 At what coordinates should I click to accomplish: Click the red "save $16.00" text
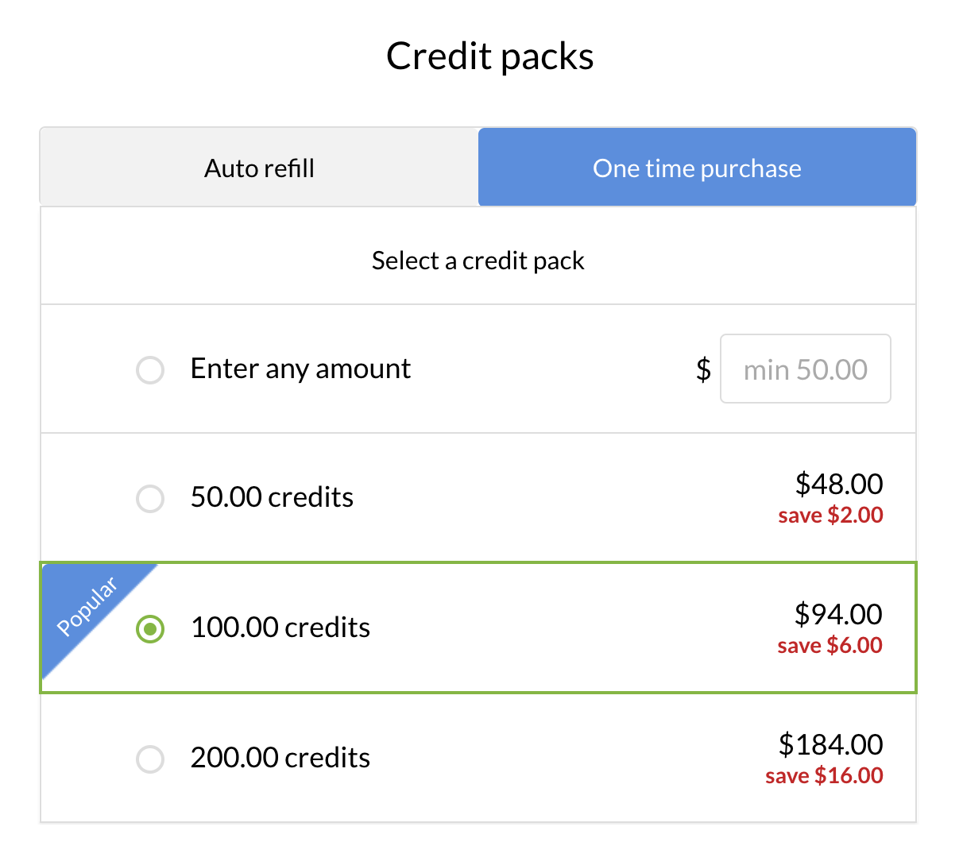coord(824,776)
